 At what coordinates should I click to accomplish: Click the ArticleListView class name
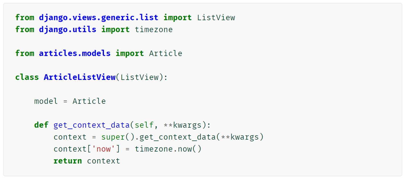tap(79, 77)
